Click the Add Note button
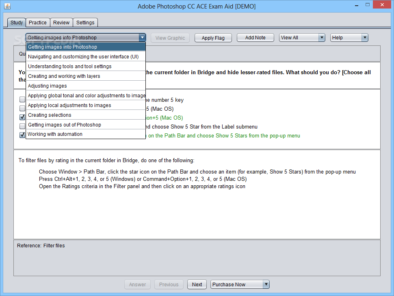The image size is (394, 296). (x=255, y=38)
